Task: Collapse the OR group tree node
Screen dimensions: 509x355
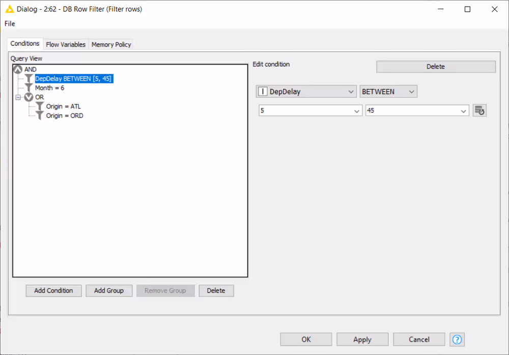Action: tap(18, 97)
